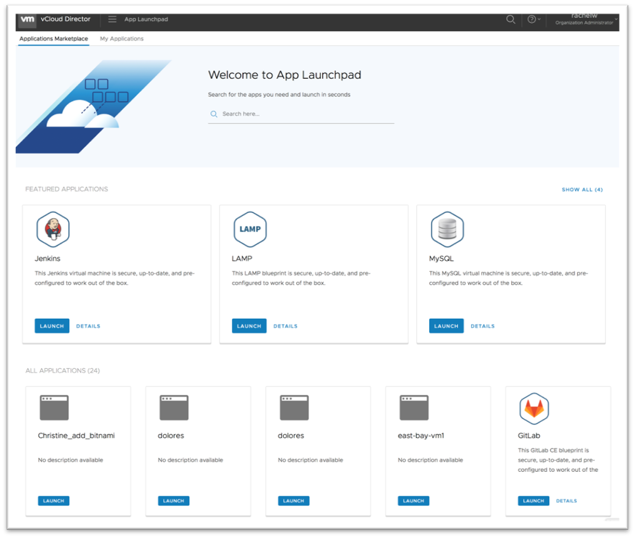
Task: Open Details for LAMP
Action: pyautogui.click(x=285, y=326)
